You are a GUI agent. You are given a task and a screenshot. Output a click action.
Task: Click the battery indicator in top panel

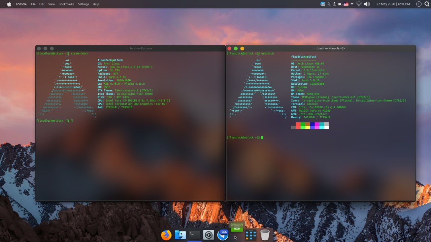click(x=340, y=4)
